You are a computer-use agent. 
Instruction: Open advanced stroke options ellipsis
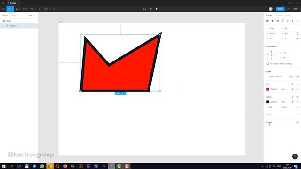point(298,107)
